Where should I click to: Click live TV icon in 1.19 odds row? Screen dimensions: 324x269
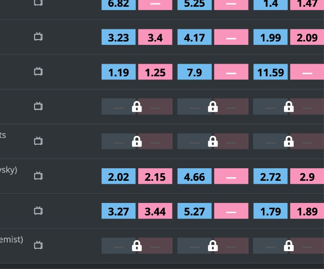[x=38, y=72]
